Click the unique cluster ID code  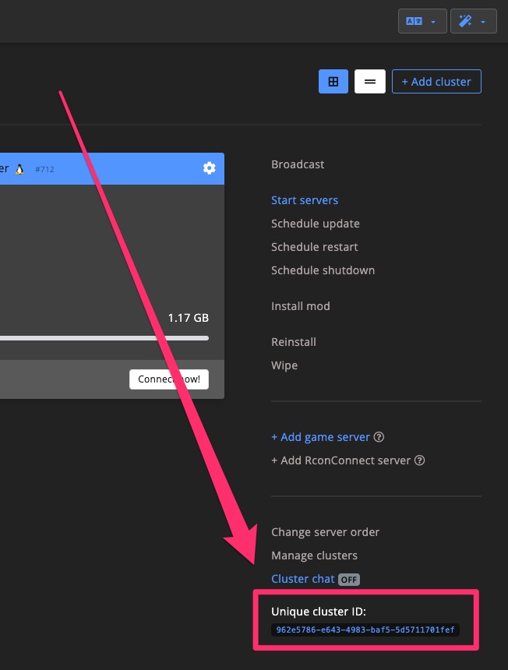(365, 629)
